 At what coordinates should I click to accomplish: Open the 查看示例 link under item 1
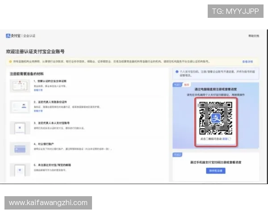[38, 90]
